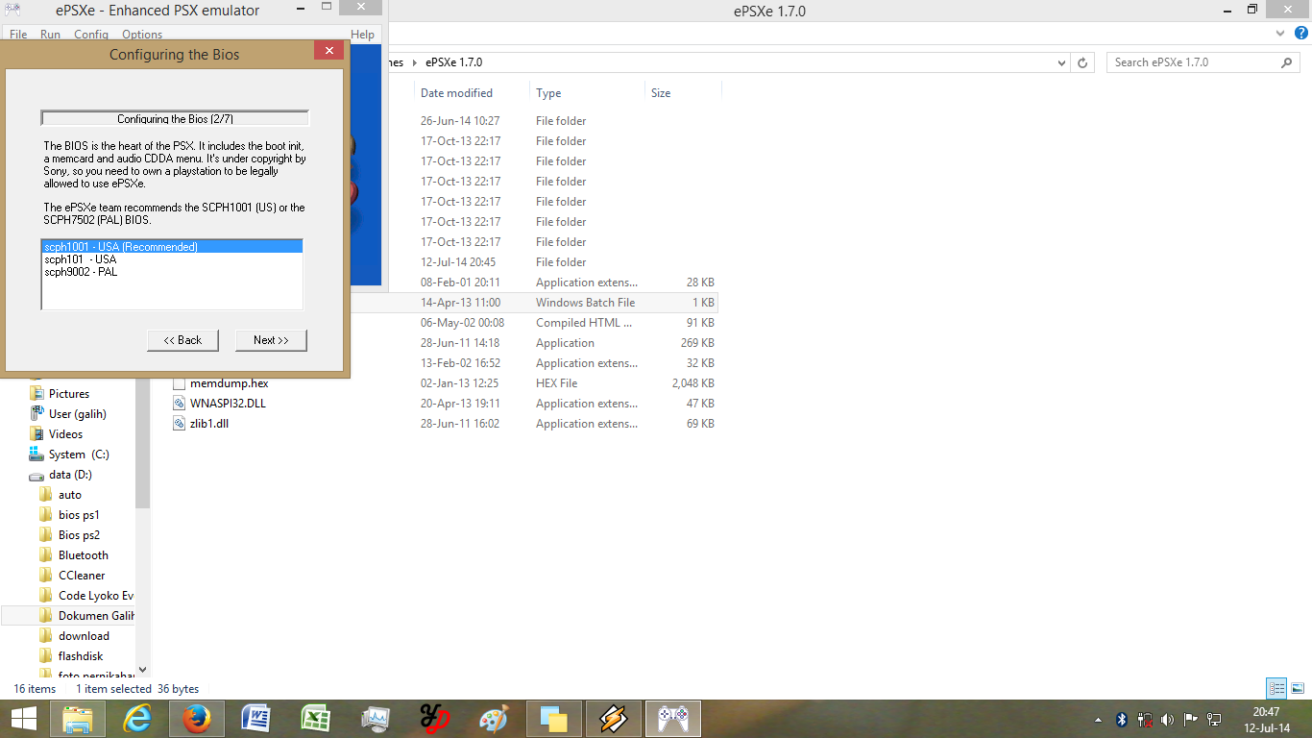Launch Internet Explorer from the taskbar
This screenshot has height=738, width=1312.
click(x=139, y=719)
